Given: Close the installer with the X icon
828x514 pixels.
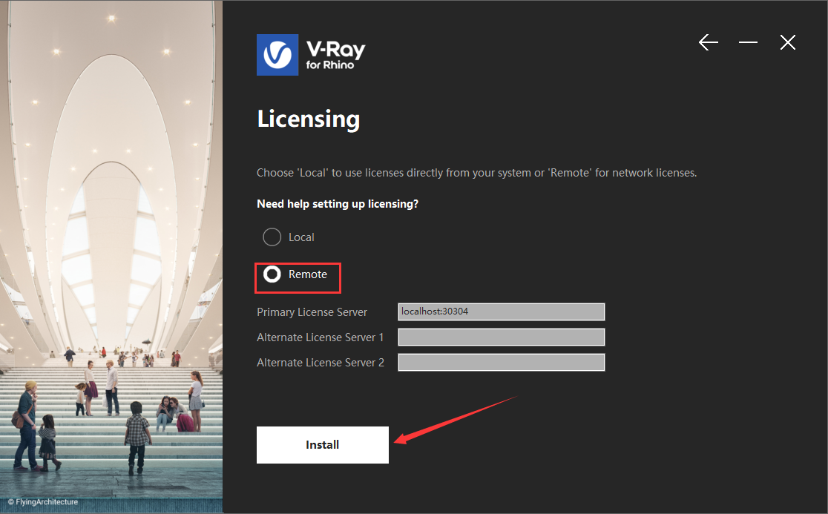Looking at the screenshot, I should click(788, 42).
